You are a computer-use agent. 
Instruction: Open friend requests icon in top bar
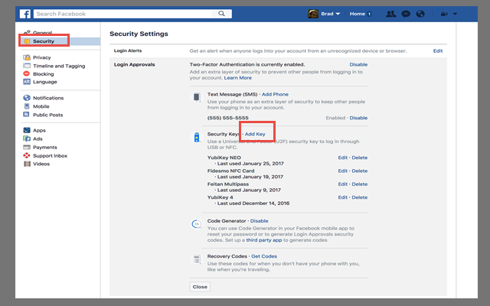tap(391, 14)
